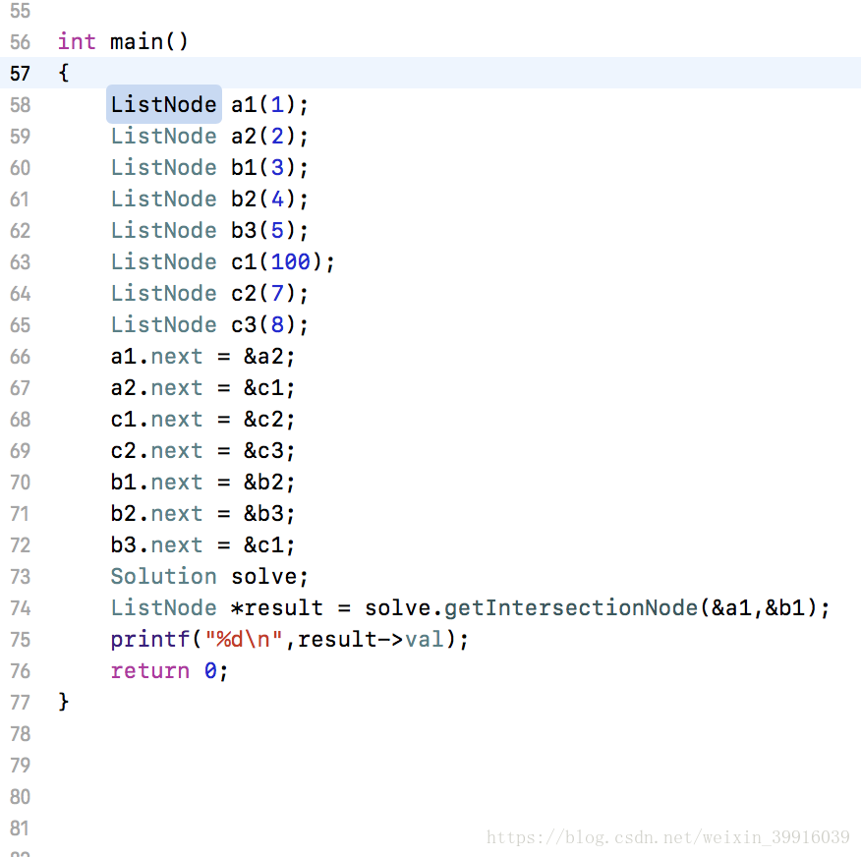The height and width of the screenshot is (857, 861).
Task: Click 'printf' on line 75
Action: 150,640
